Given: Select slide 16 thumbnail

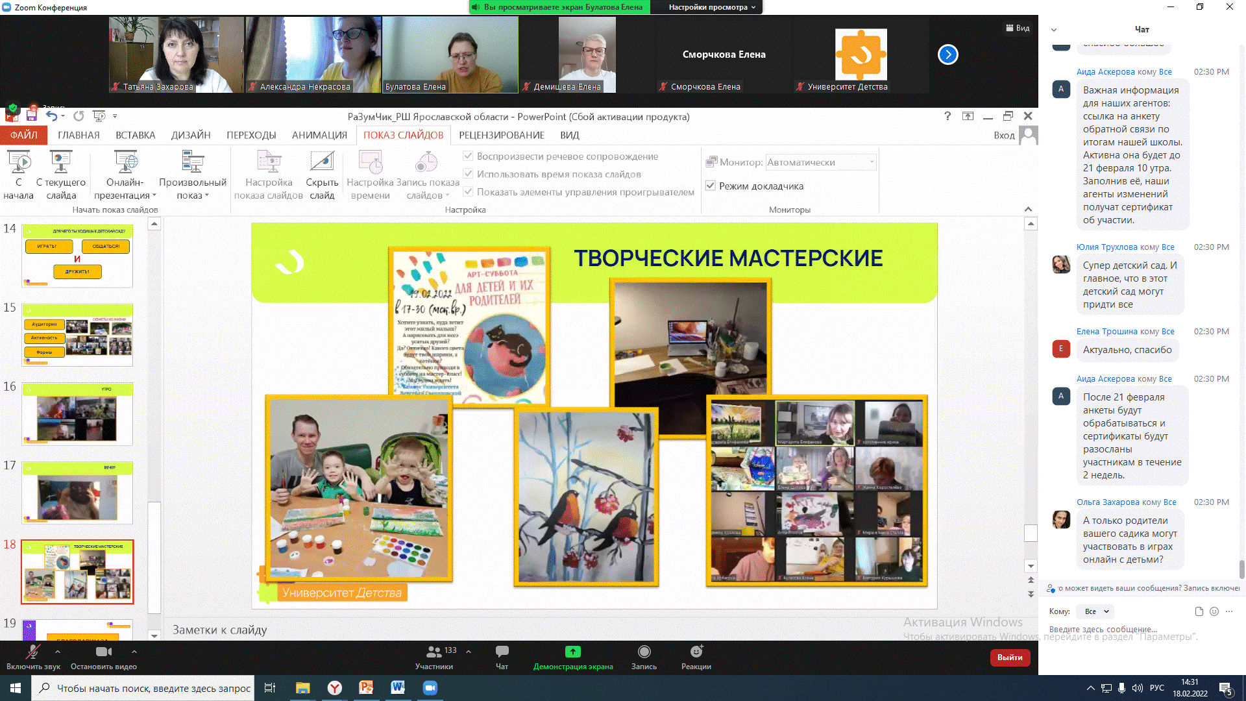Looking at the screenshot, I should 77,414.
